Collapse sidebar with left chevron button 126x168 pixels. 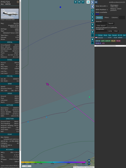click(x=92, y=6)
